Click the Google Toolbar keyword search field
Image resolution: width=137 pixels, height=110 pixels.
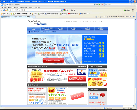(35, 10)
